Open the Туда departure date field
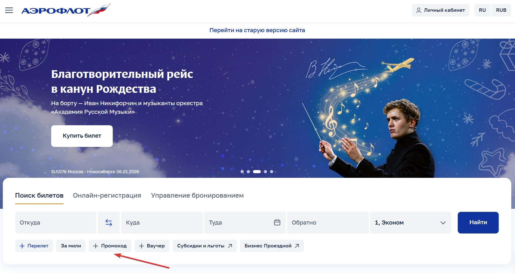This screenshot has width=515, height=274. click(245, 223)
